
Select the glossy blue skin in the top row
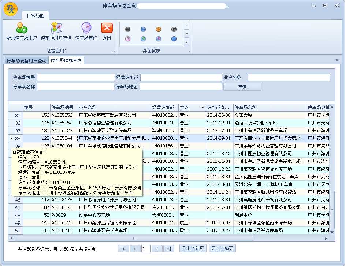(143, 29)
